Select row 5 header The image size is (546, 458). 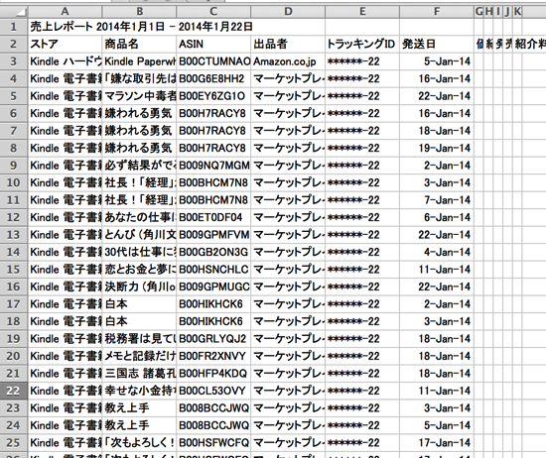point(14,96)
